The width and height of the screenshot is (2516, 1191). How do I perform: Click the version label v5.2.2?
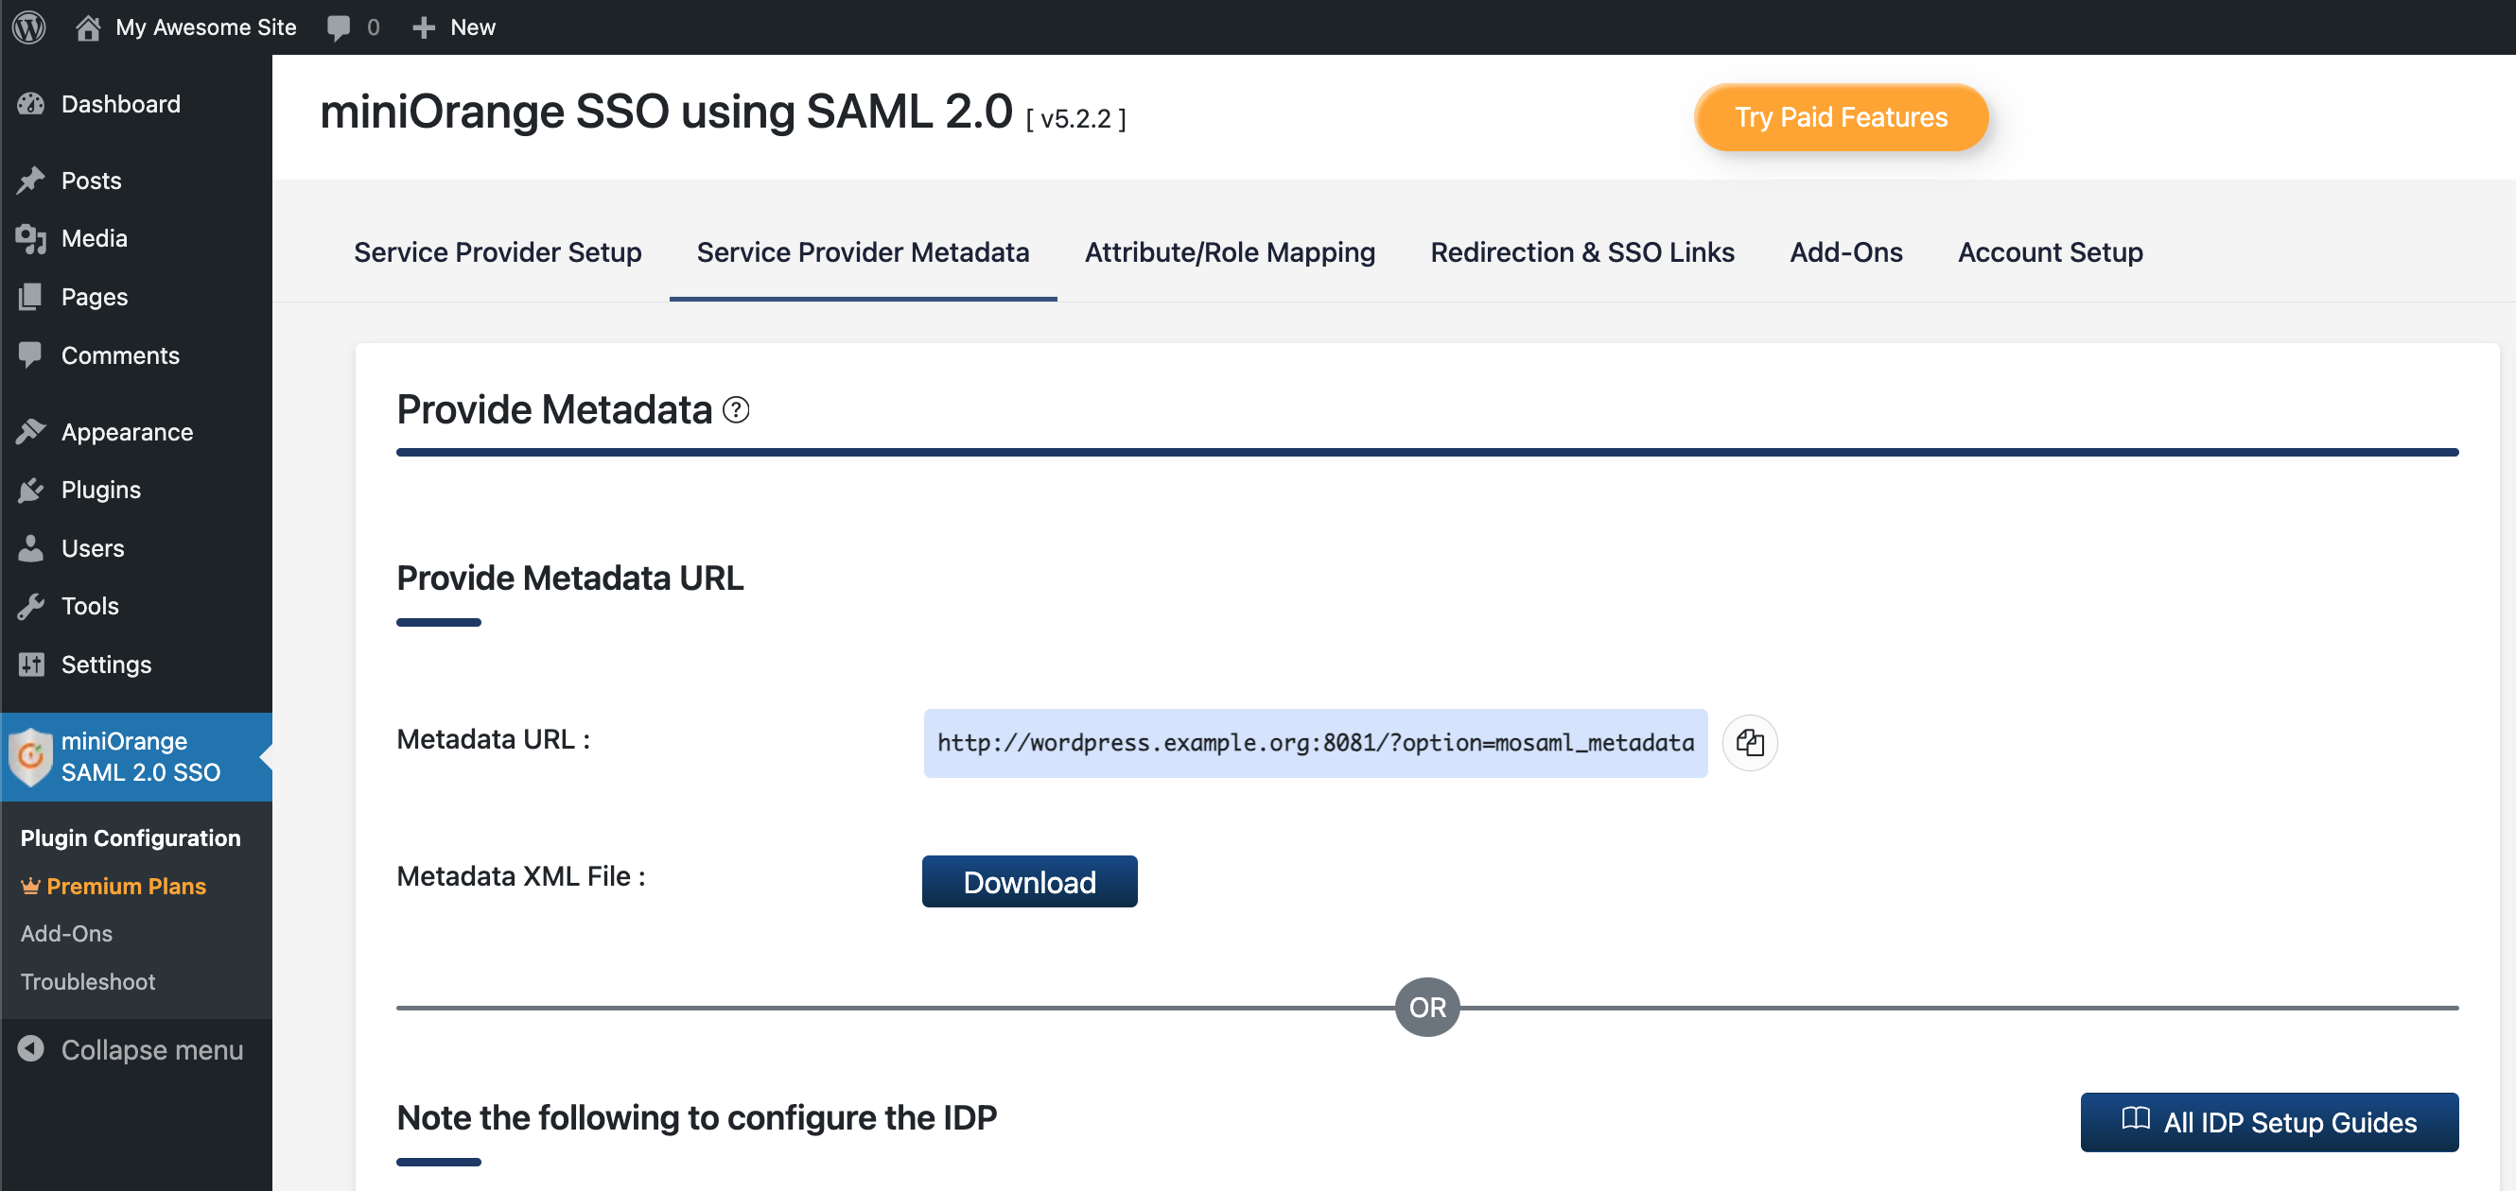point(1075,119)
